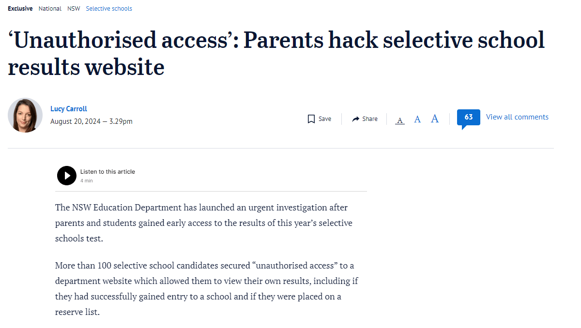Image resolution: width=581 pixels, height=328 pixels.
Task: Click the article publication date timestamp
Action: (x=92, y=121)
